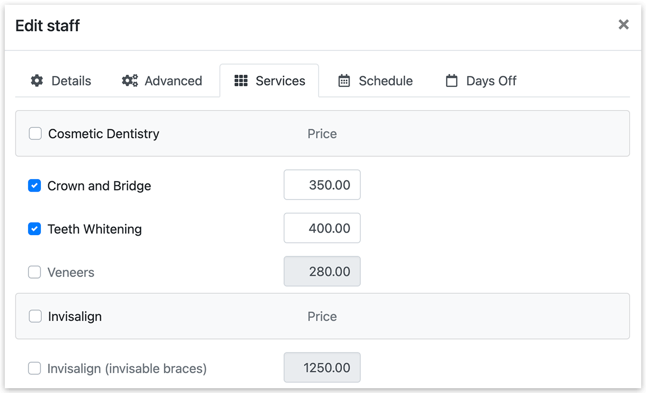Image resolution: width=646 pixels, height=393 pixels.
Task: Click the calendar icon beside Days Off
Action: (x=451, y=81)
